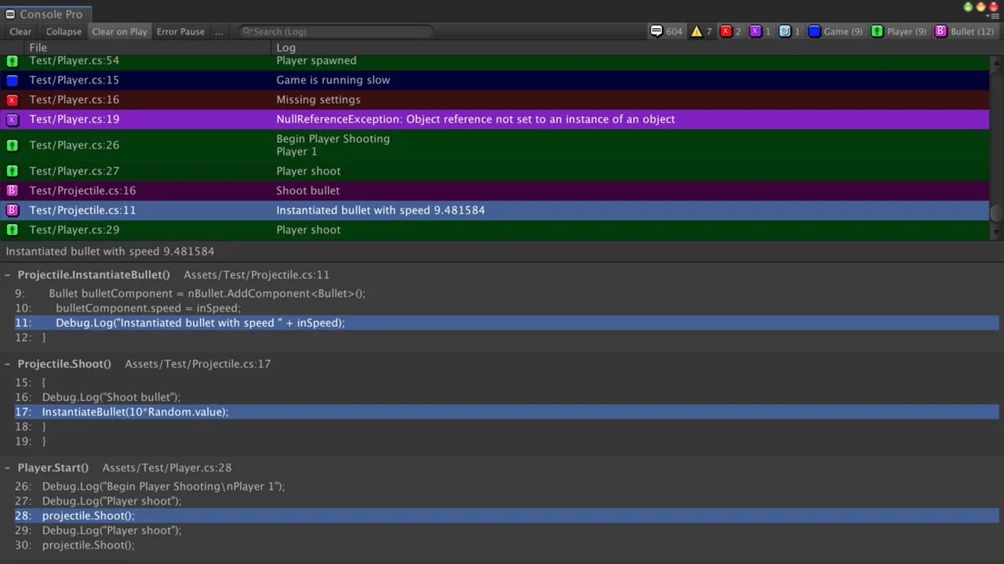This screenshot has width=1004, height=564.
Task: Click the Search (Log) field
Action: click(x=337, y=31)
